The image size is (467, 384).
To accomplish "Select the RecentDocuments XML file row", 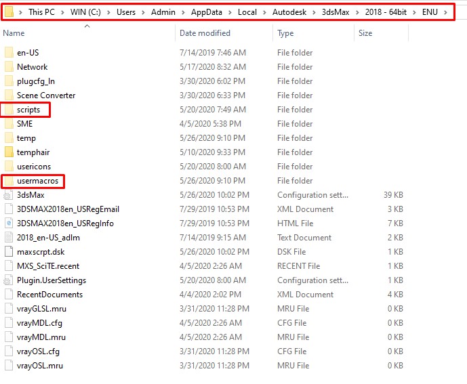I will (x=49, y=295).
